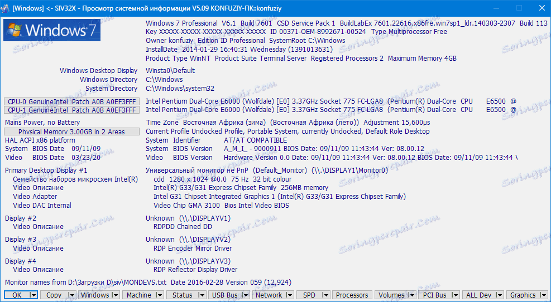Expand the Network button's dropdown arrow

[290, 295]
